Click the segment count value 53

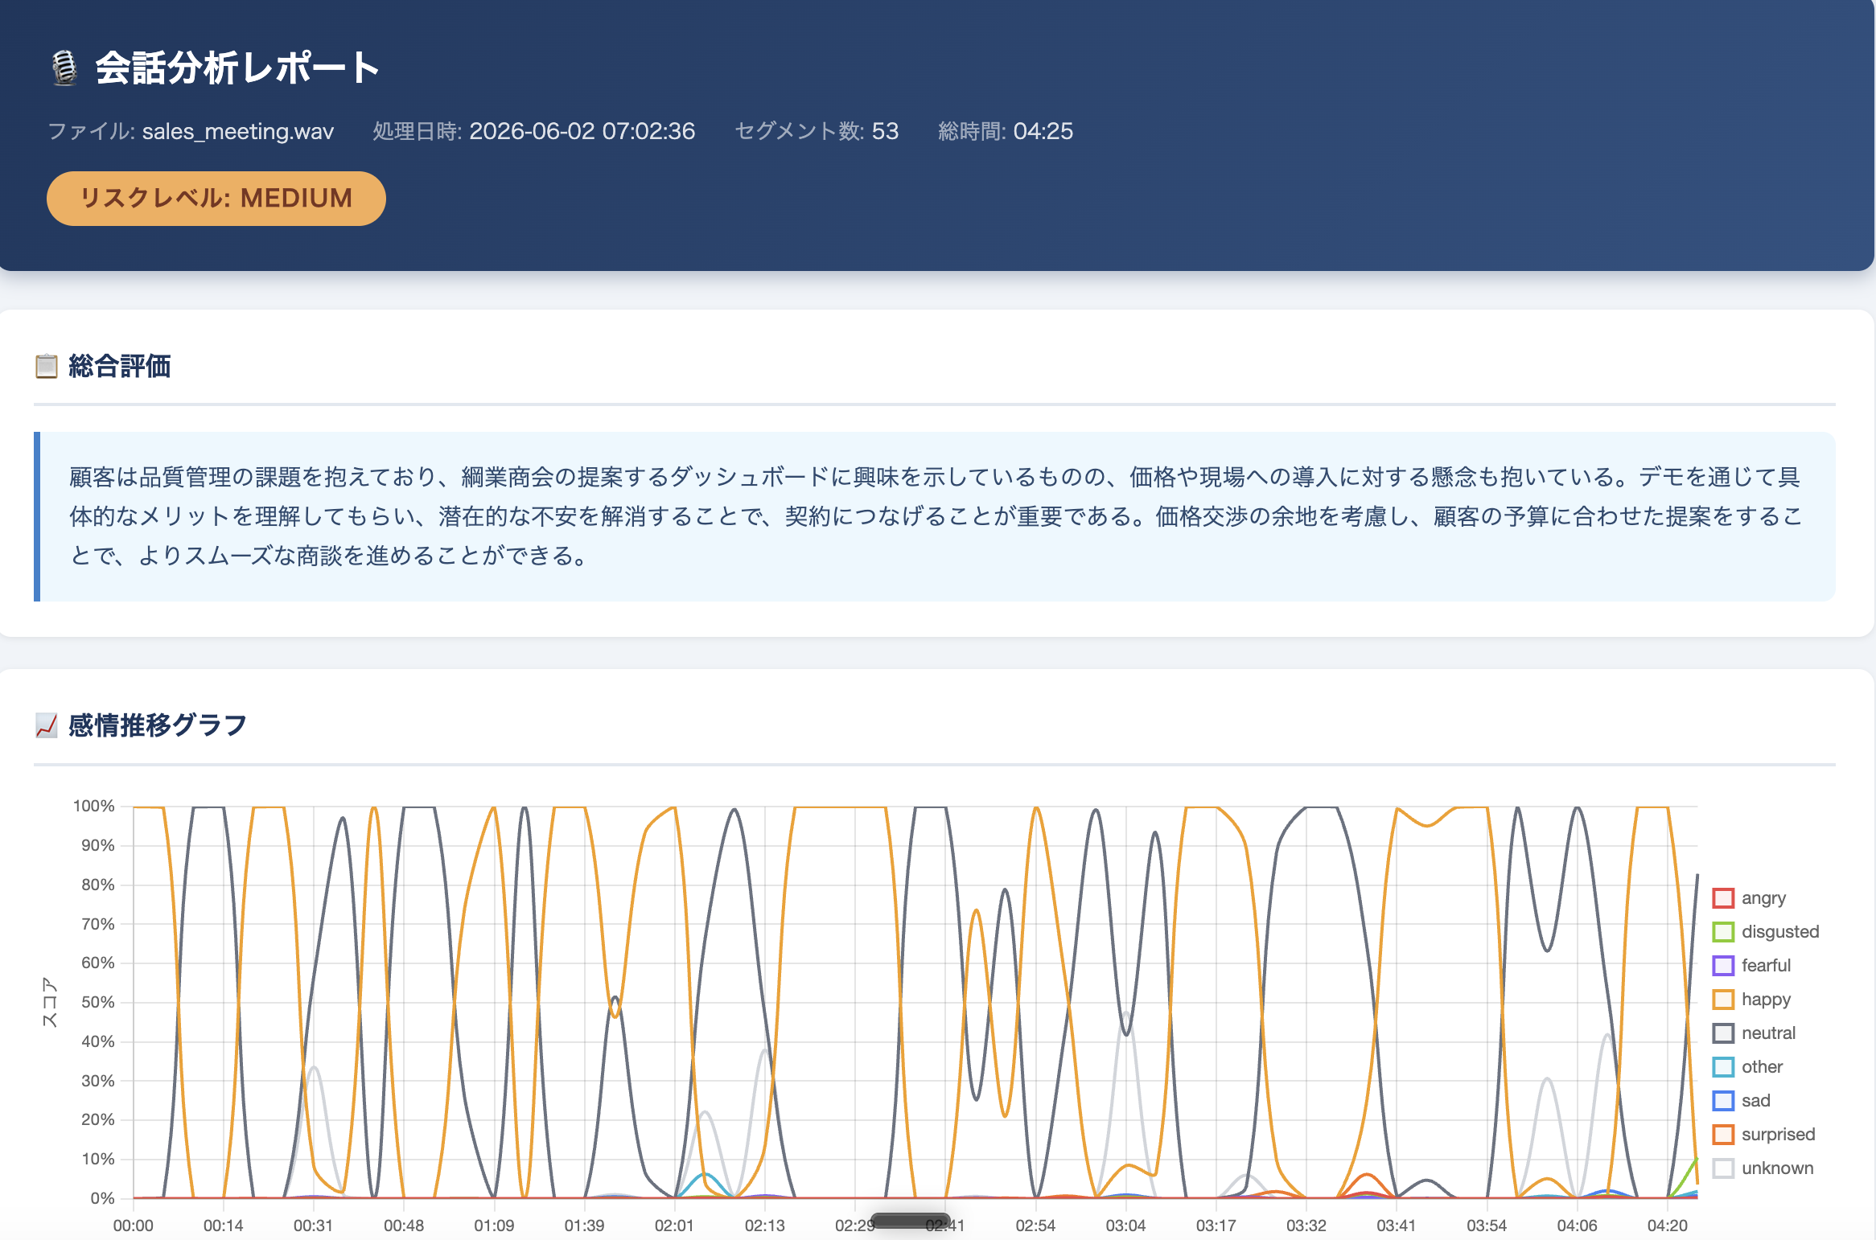click(x=885, y=131)
